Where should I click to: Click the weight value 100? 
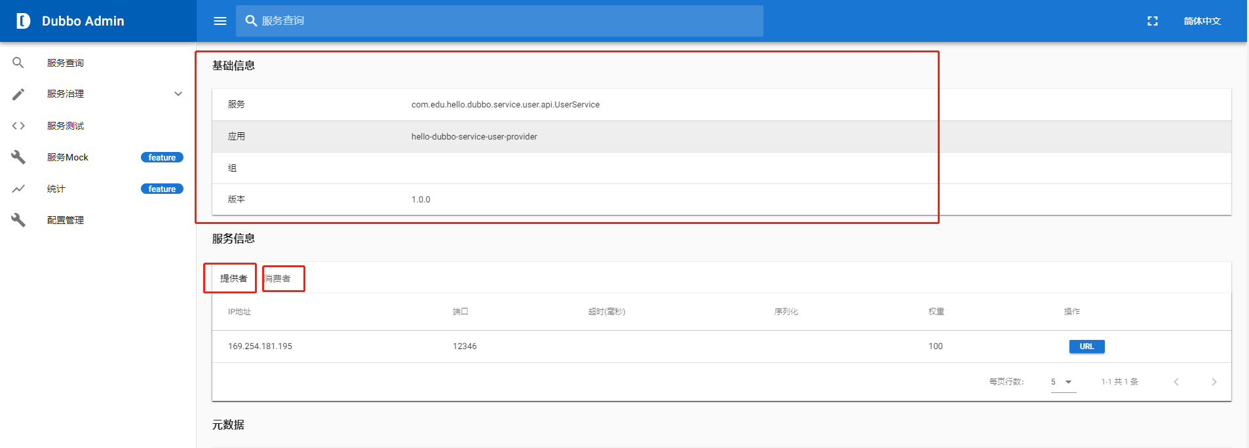936,346
